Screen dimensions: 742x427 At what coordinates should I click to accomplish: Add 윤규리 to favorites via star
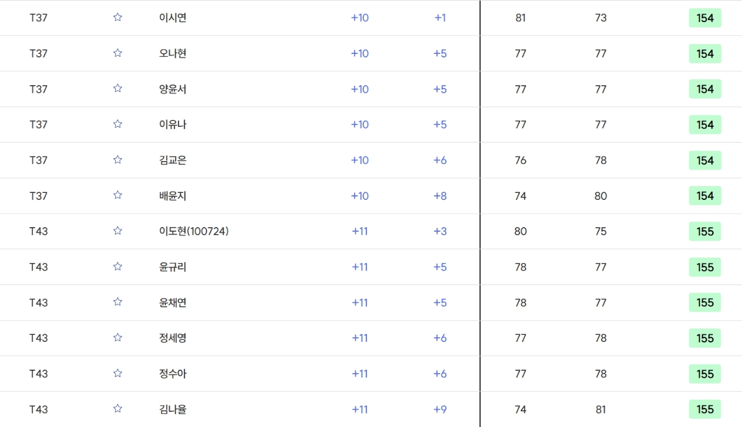pyautogui.click(x=118, y=267)
